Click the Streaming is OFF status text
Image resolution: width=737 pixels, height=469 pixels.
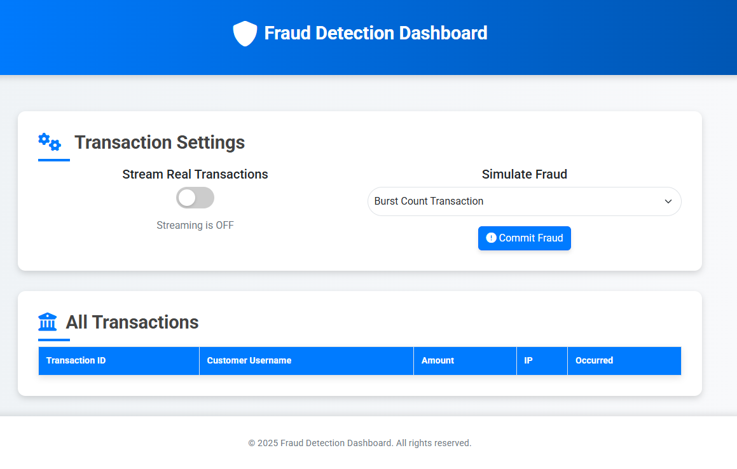click(195, 225)
